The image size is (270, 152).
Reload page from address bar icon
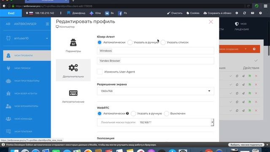pyautogui.click(x=248, y=6)
